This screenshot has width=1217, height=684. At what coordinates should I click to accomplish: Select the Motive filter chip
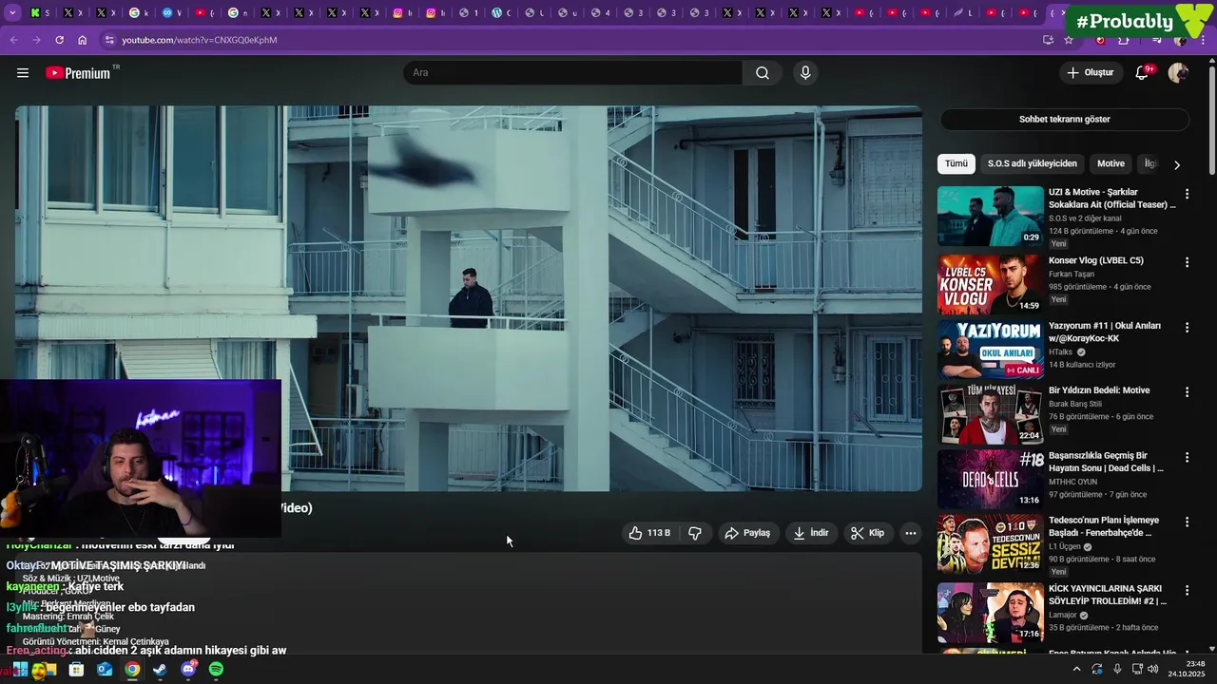pyautogui.click(x=1111, y=163)
